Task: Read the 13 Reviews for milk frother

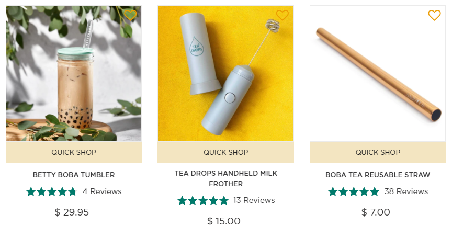Action: click(254, 200)
